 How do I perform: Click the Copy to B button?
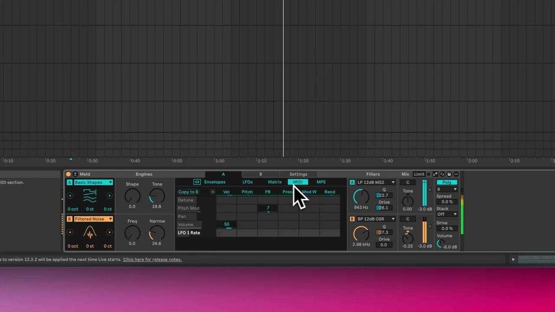tap(188, 192)
